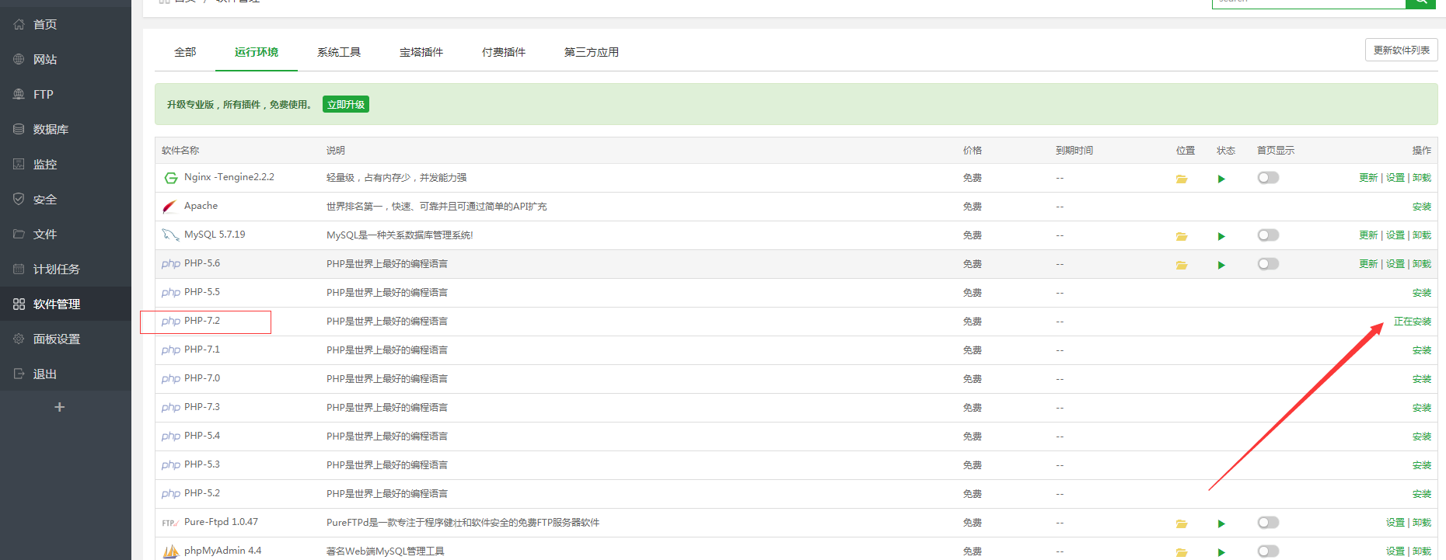Click Pure-Ftpd status play icon
The image size is (1446, 560).
point(1221,523)
